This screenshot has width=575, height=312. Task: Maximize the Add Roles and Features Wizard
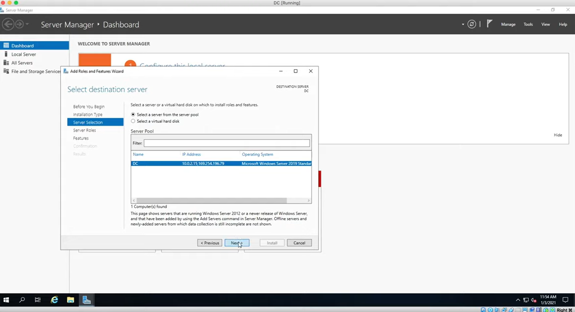coord(295,71)
